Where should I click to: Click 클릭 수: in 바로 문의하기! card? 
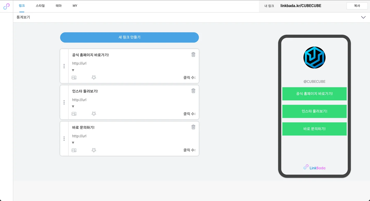click(x=189, y=150)
